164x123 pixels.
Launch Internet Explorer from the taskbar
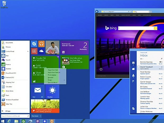[9, 121]
